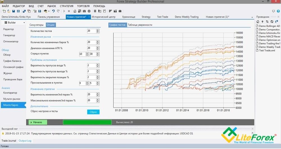The image size is (281, 149).
Task: Click the Вероятность закрытия позиции % spinner
Action: (98, 77)
